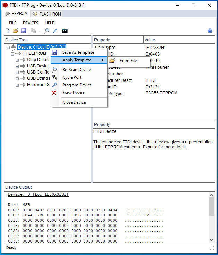The height and width of the screenshot is (255, 218).
Task: Click the blue Help question mark icon
Action: [210, 31]
